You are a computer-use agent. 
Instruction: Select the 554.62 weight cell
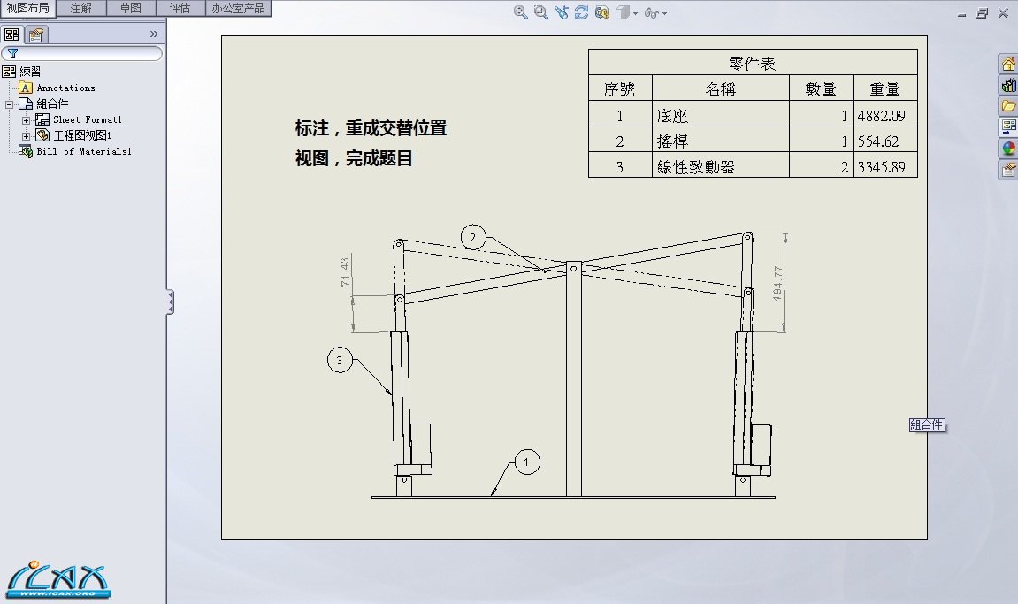885,141
